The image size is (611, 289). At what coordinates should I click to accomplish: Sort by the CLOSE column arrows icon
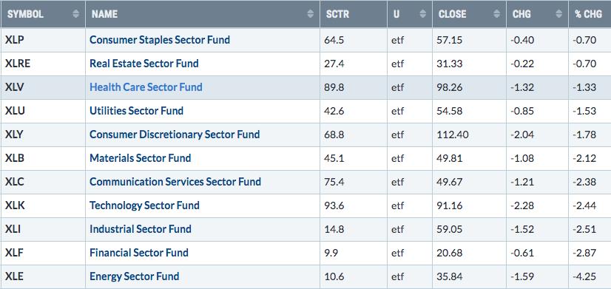pyautogui.click(x=496, y=14)
